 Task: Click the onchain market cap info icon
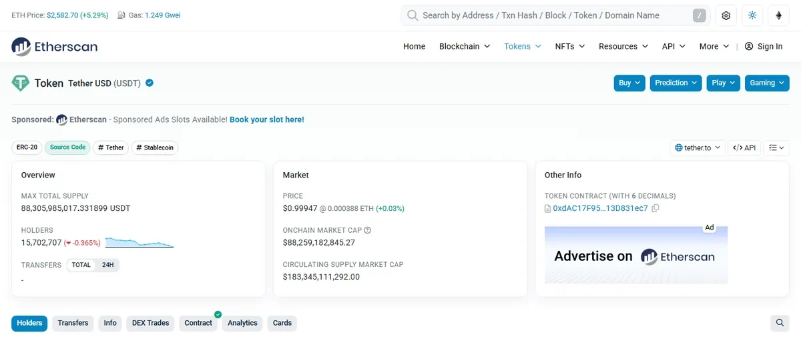click(x=367, y=230)
